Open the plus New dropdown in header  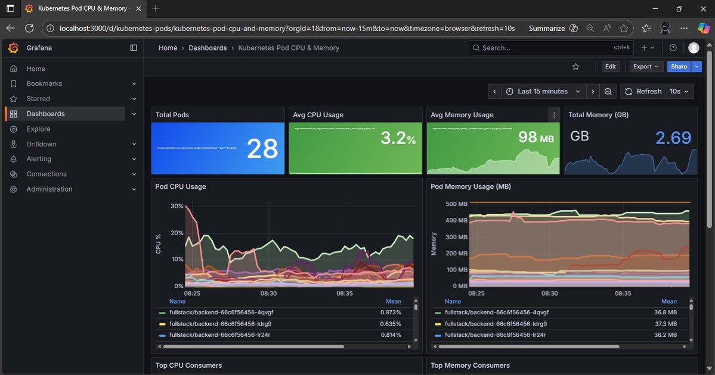pyautogui.click(x=648, y=48)
